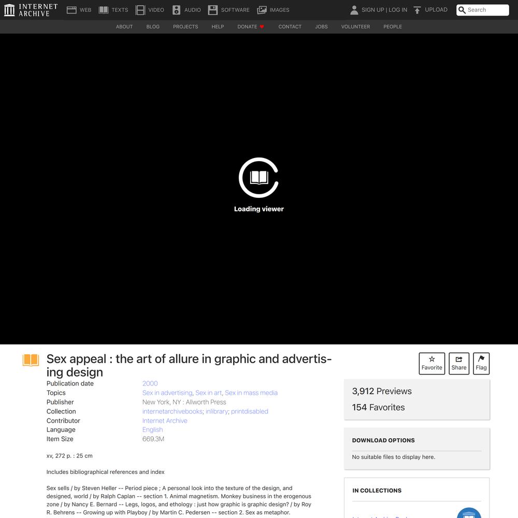The image size is (518, 518).
Task: Click '3,912 Previews' text
Action: tap(382, 391)
